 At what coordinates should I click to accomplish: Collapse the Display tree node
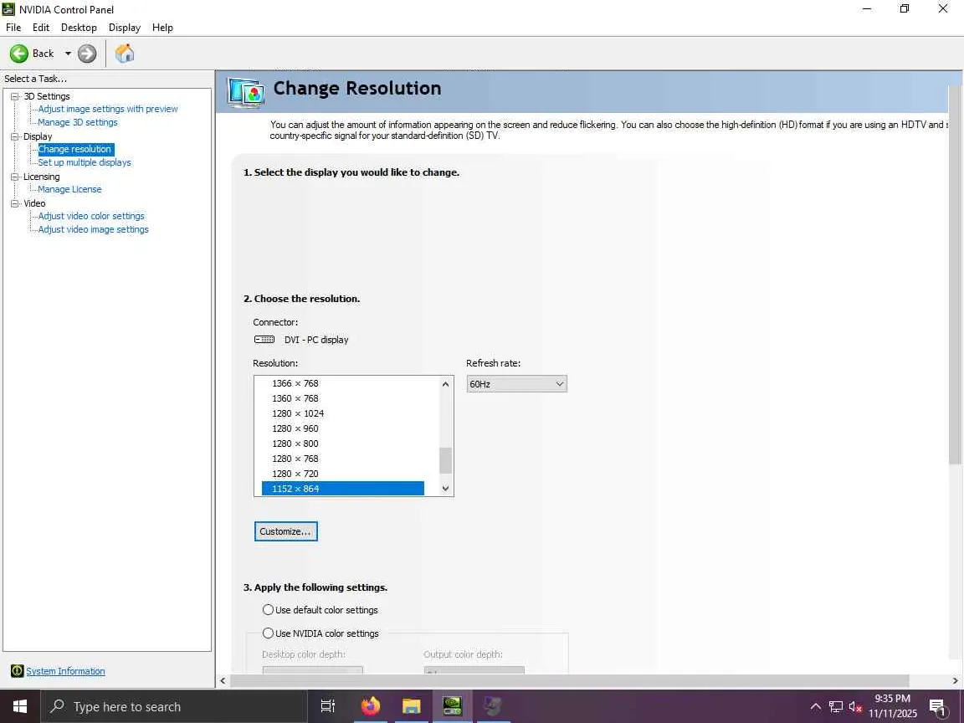point(15,136)
